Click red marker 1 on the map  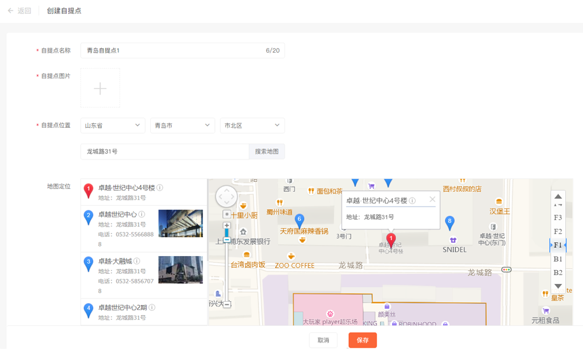(x=391, y=241)
